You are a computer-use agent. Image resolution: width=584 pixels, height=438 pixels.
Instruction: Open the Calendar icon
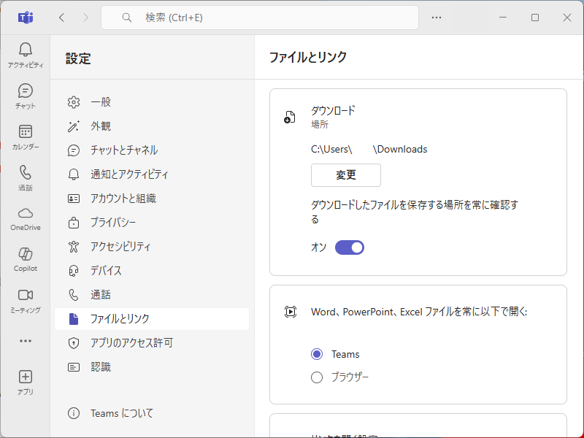(x=26, y=132)
